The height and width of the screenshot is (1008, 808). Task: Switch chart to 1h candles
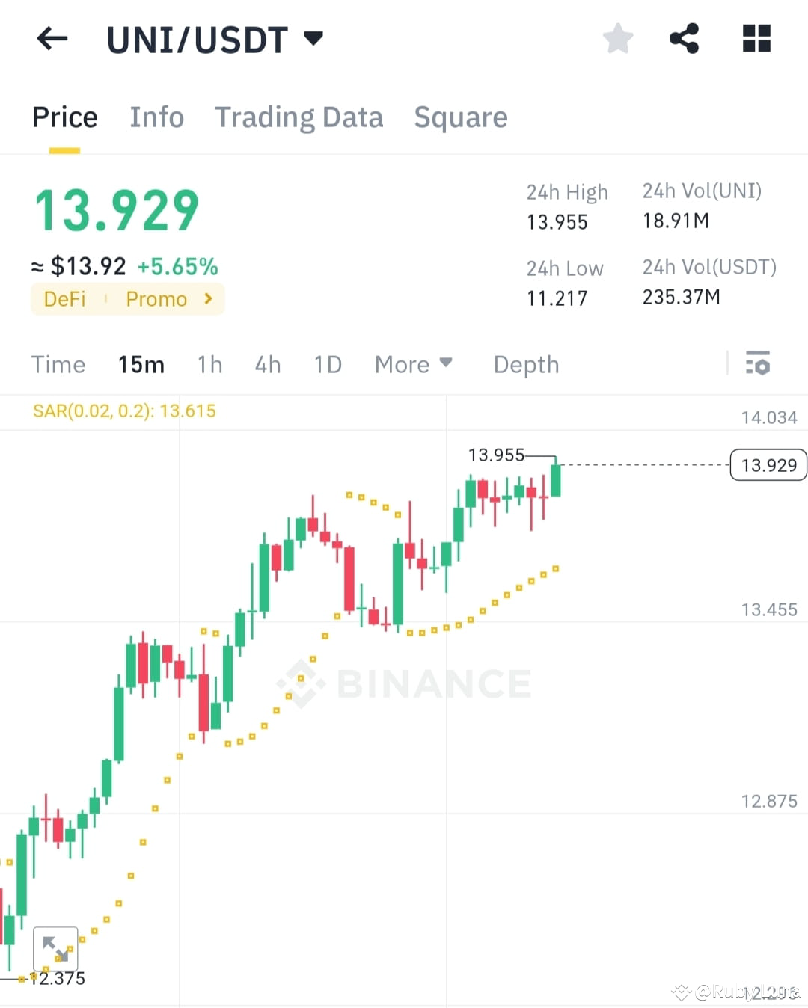pyautogui.click(x=209, y=364)
